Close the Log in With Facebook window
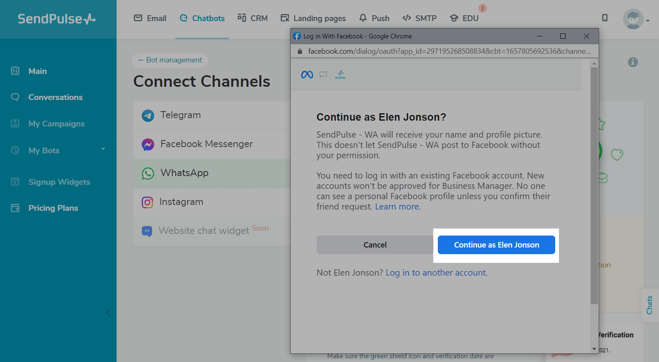The height and width of the screenshot is (362, 659). (x=586, y=36)
